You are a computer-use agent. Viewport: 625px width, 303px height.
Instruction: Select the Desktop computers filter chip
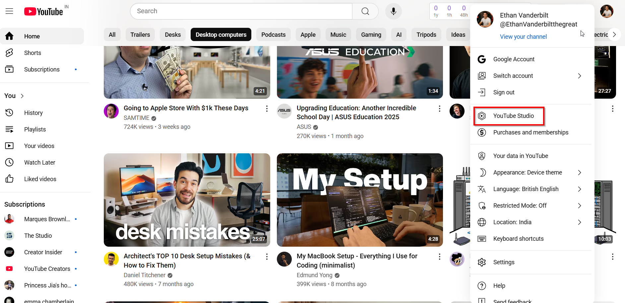pyautogui.click(x=220, y=34)
